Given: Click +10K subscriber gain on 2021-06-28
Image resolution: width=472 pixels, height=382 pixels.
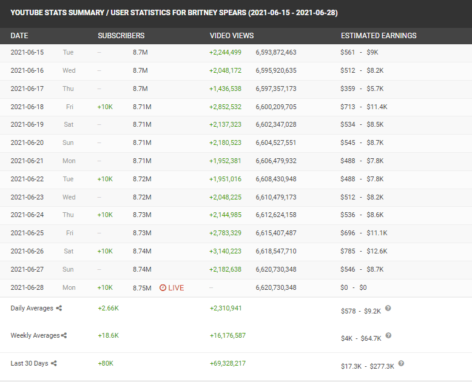Looking at the screenshot, I should pyautogui.click(x=105, y=287).
